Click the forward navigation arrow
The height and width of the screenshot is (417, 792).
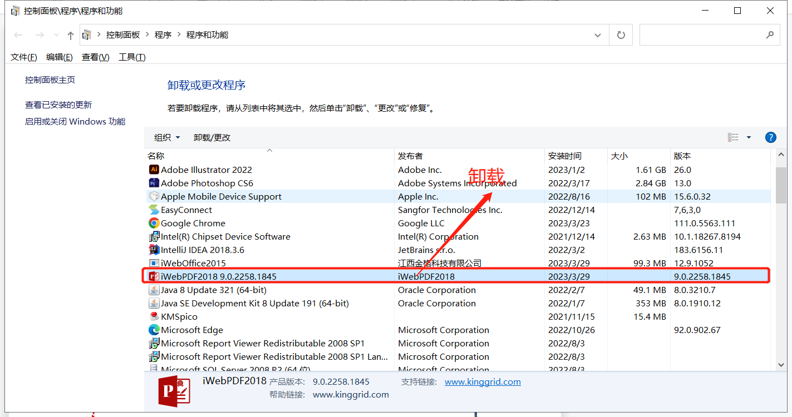pos(40,36)
